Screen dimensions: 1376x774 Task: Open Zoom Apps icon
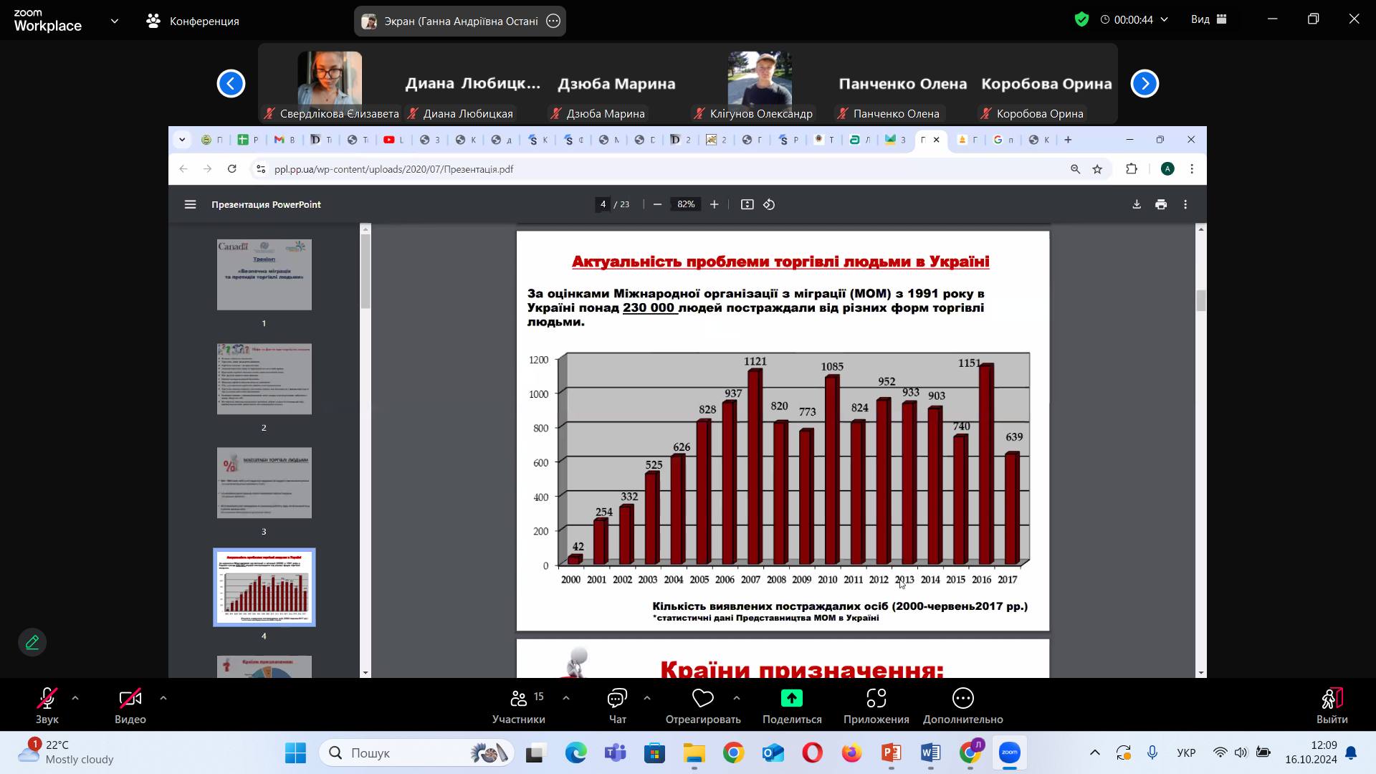click(876, 698)
